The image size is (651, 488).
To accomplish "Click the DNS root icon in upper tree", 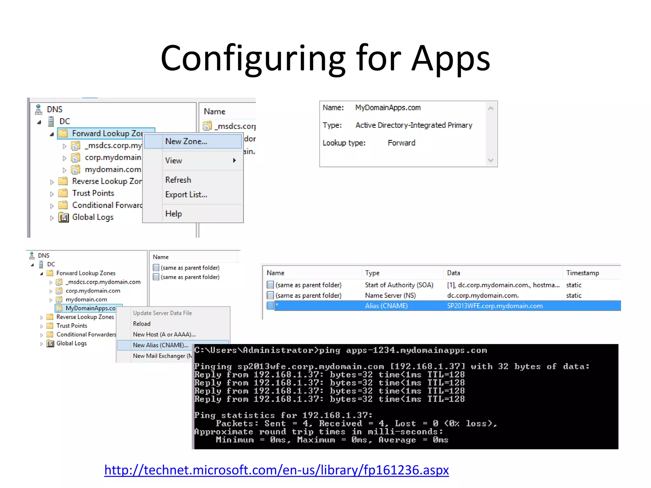I will (38, 110).
